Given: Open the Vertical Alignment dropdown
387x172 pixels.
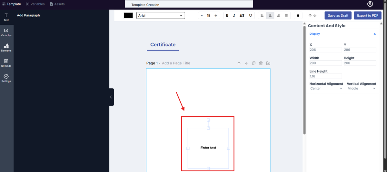Looking at the screenshot, I should [x=362, y=88].
